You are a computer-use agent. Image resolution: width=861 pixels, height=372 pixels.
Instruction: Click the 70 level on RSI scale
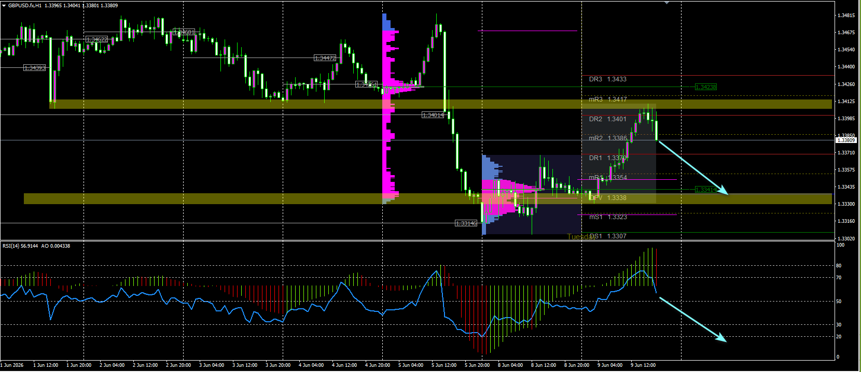click(x=839, y=278)
